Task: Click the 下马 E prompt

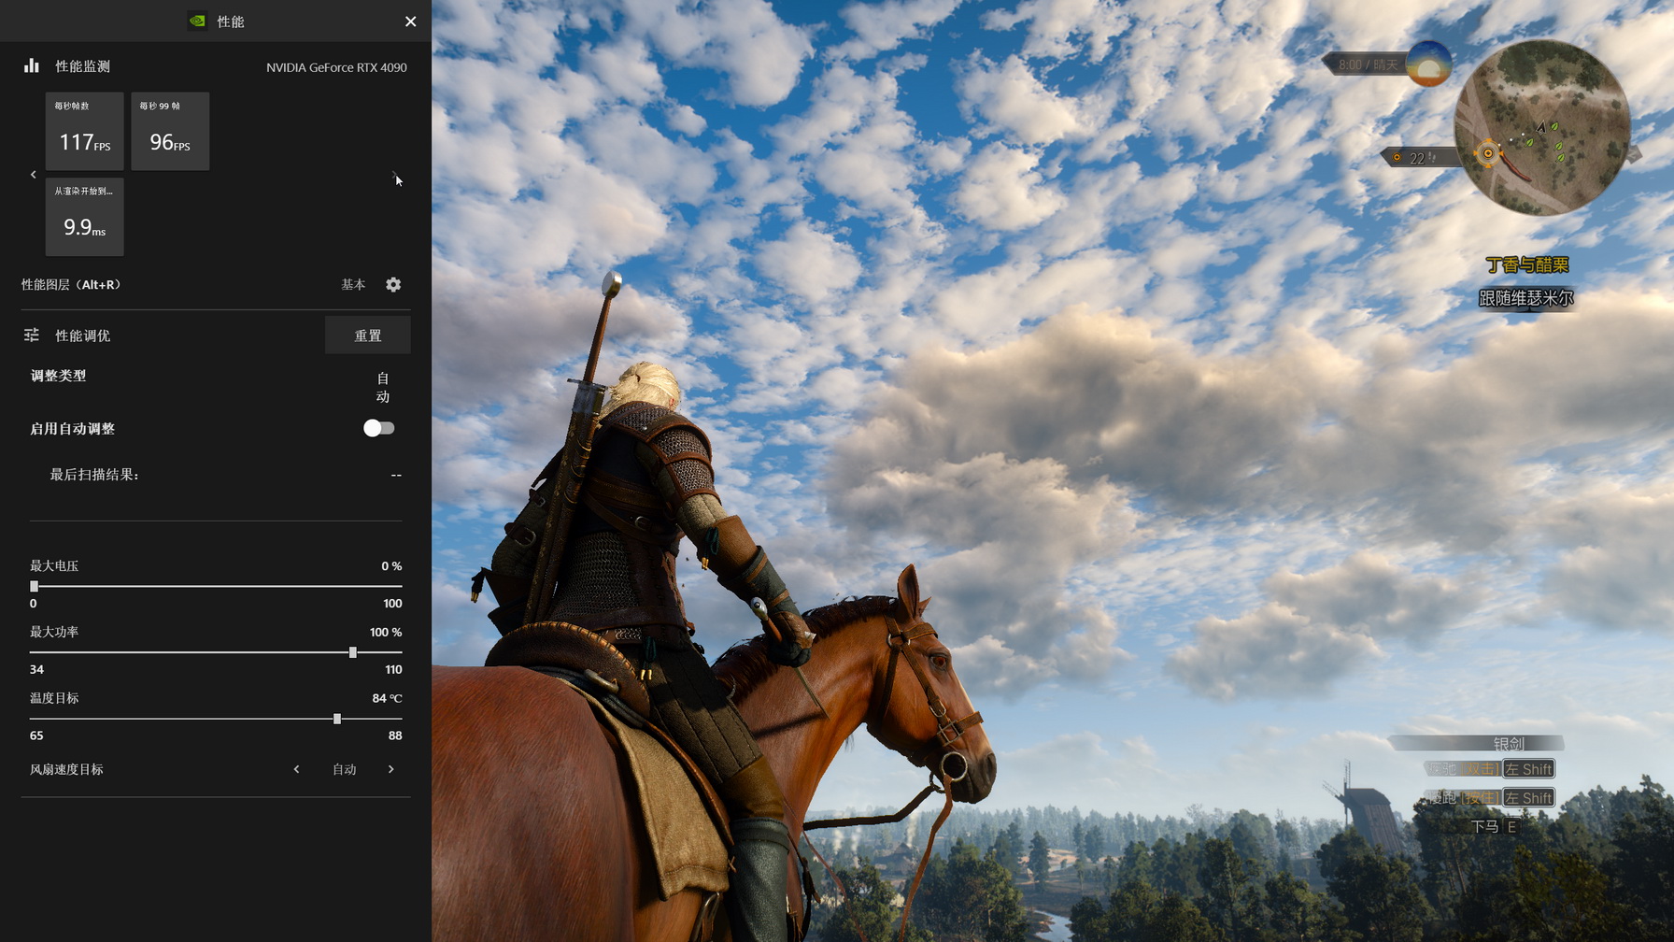Action: [x=1494, y=826]
